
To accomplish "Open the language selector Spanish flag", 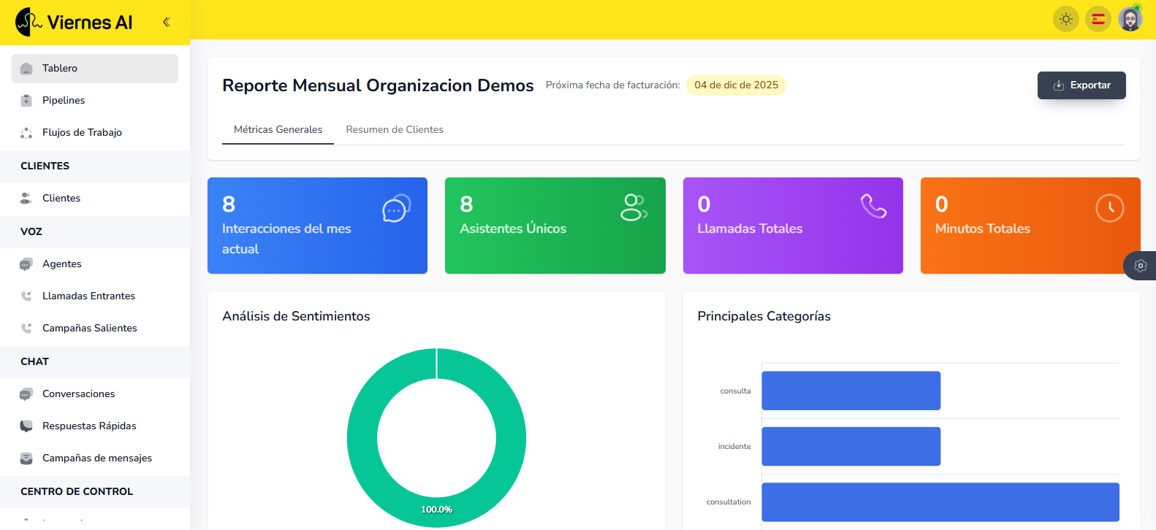I will click(1098, 19).
